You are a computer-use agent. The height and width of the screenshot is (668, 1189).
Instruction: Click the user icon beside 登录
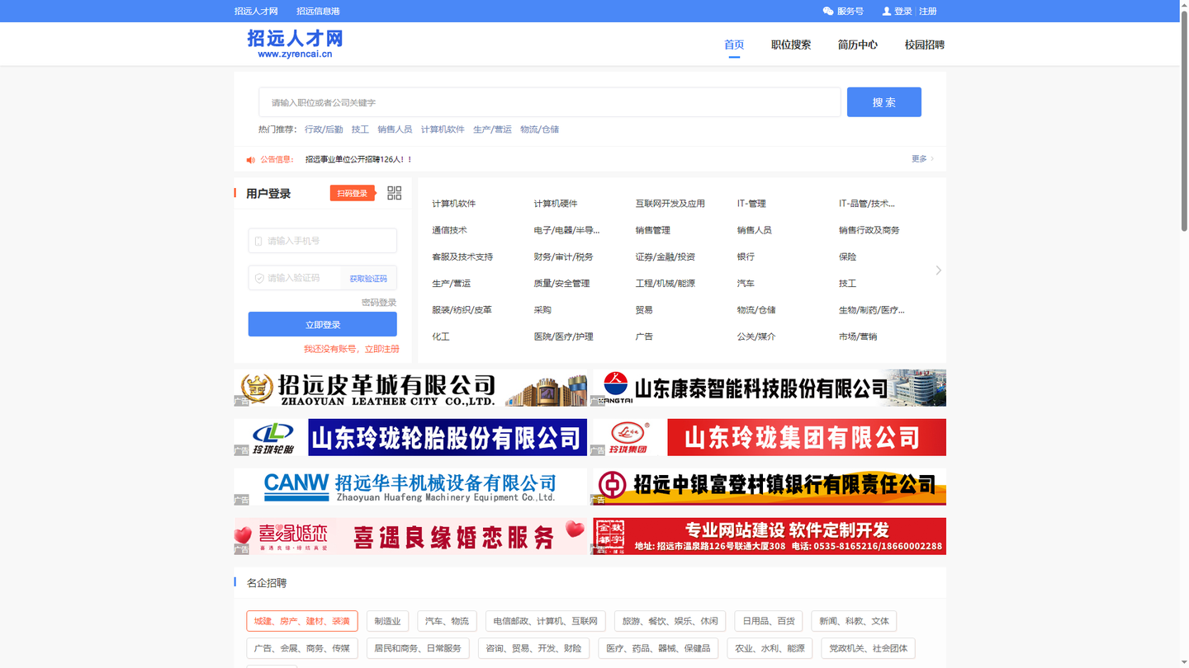[x=887, y=12]
